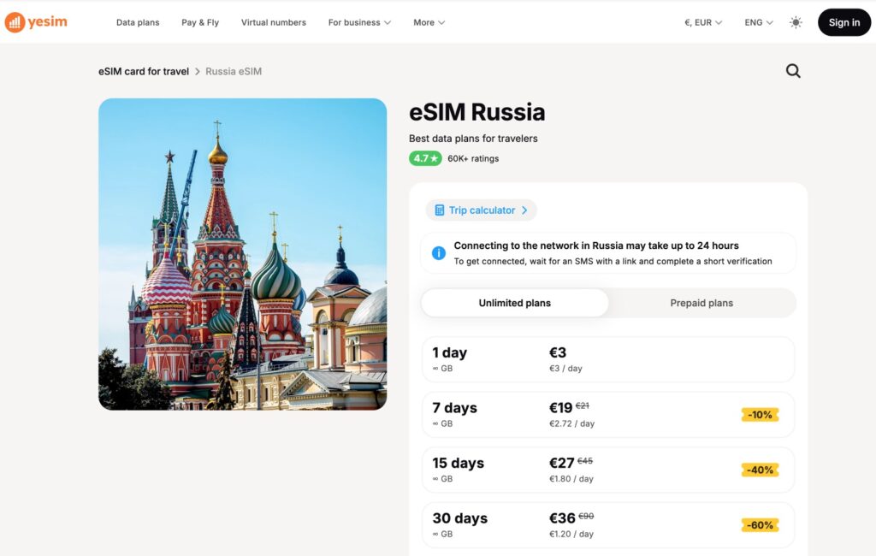The image size is (876, 556).
Task: Click the yesim logo icon
Action: (15, 22)
